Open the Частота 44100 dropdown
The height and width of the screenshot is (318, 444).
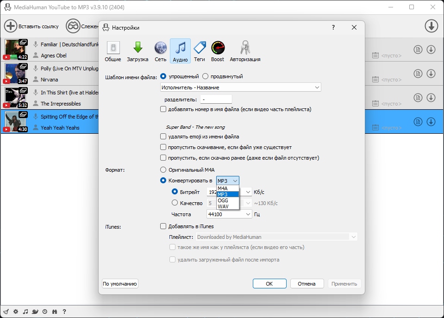[229, 214]
